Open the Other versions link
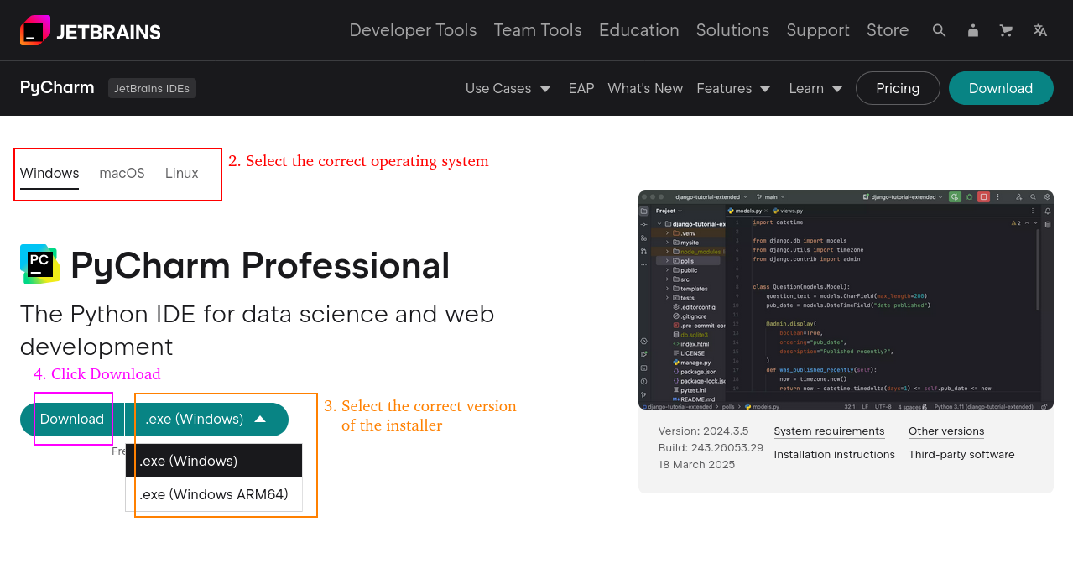The width and height of the screenshot is (1073, 574). [x=945, y=430]
